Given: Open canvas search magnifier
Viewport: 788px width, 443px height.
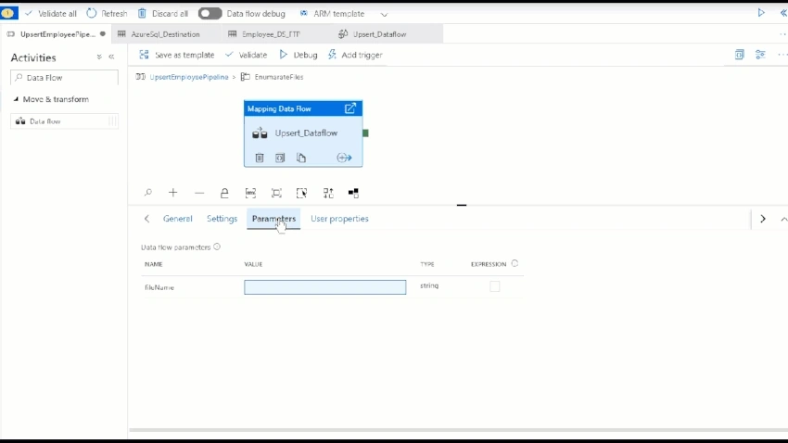Looking at the screenshot, I should pyautogui.click(x=147, y=193).
